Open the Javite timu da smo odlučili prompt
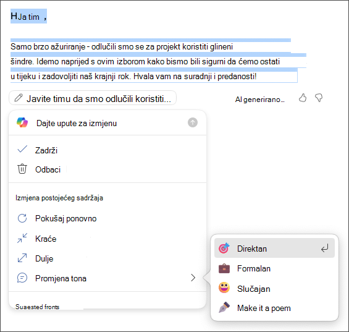The height and width of the screenshot is (332, 349). [93, 98]
